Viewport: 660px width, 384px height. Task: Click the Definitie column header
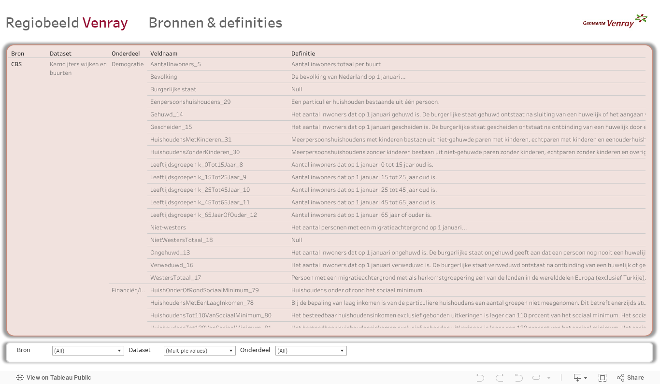(x=303, y=54)
